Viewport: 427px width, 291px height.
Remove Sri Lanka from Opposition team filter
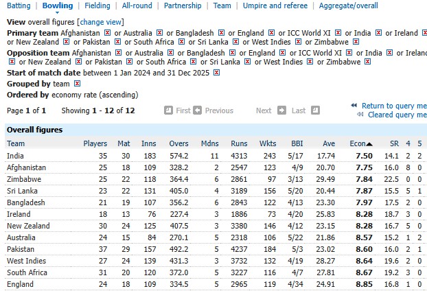tap(248, 62)
